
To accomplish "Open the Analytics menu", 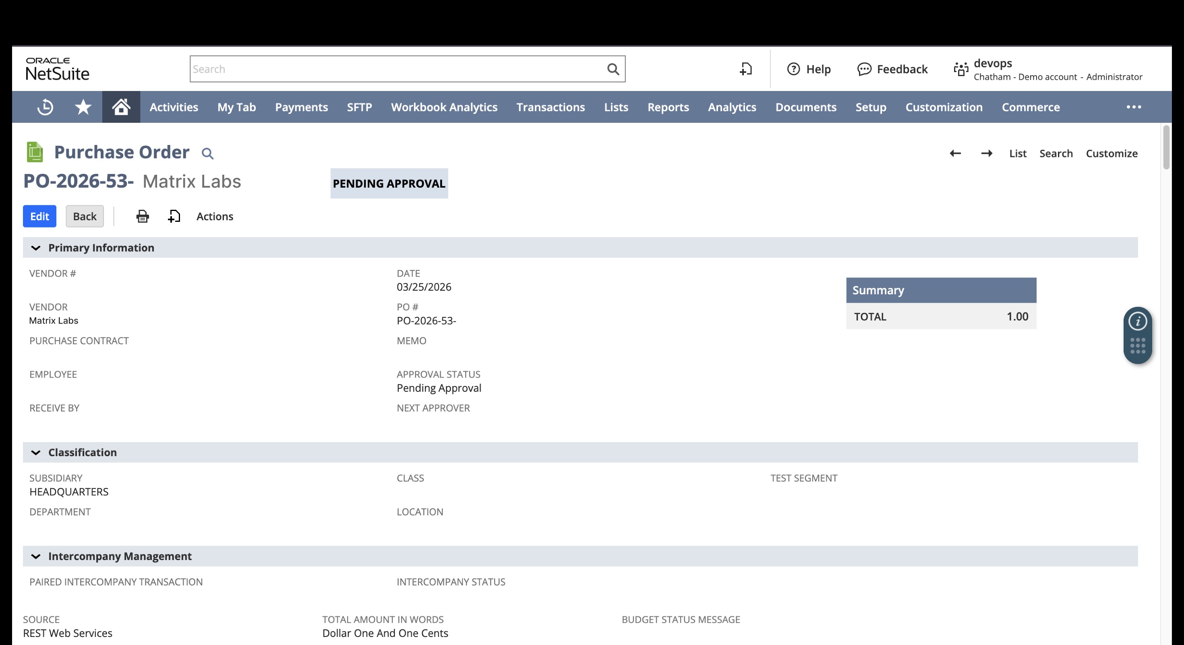I will pyautogui.click(x=732, y=107).
